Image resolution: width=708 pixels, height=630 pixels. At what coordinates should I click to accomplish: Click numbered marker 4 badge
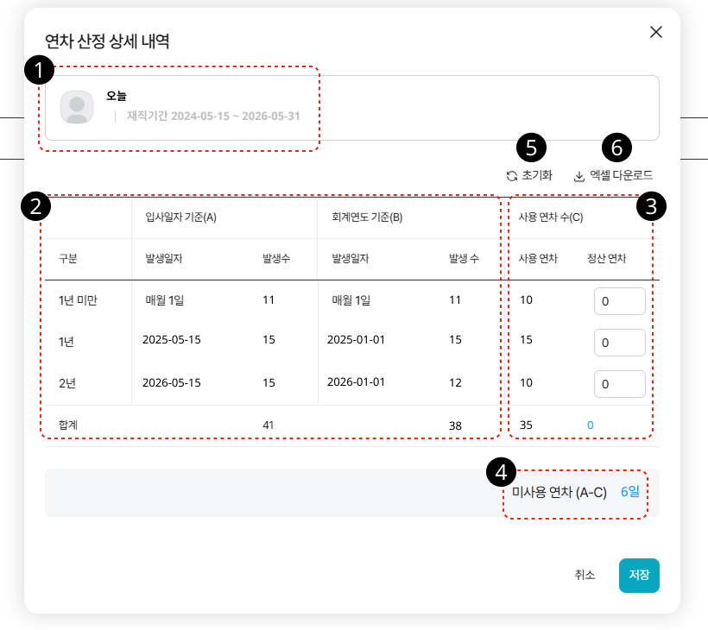(501, 471)
